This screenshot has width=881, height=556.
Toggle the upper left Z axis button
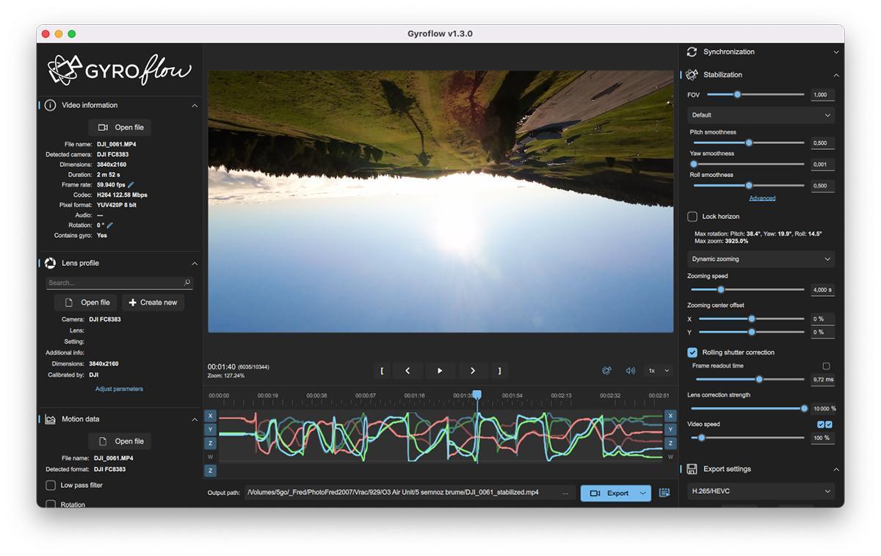point(211,444)
